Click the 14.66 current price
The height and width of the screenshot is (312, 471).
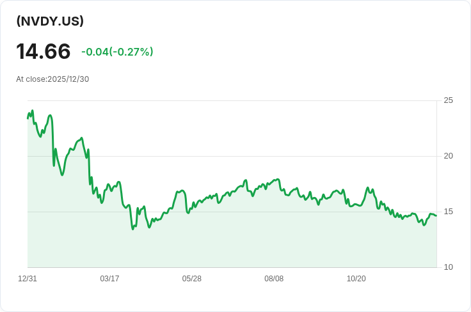[44, 52]
